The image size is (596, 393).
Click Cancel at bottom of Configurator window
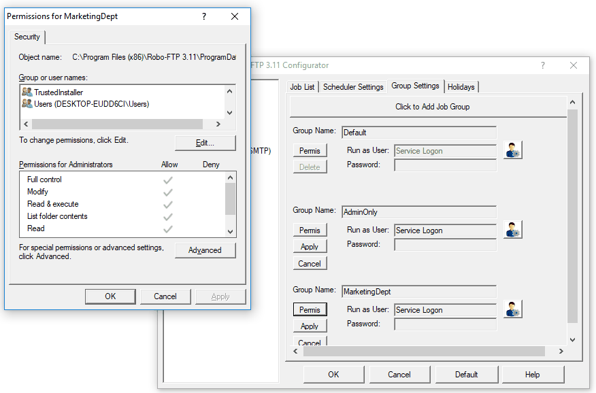click(x=399, y=375)
